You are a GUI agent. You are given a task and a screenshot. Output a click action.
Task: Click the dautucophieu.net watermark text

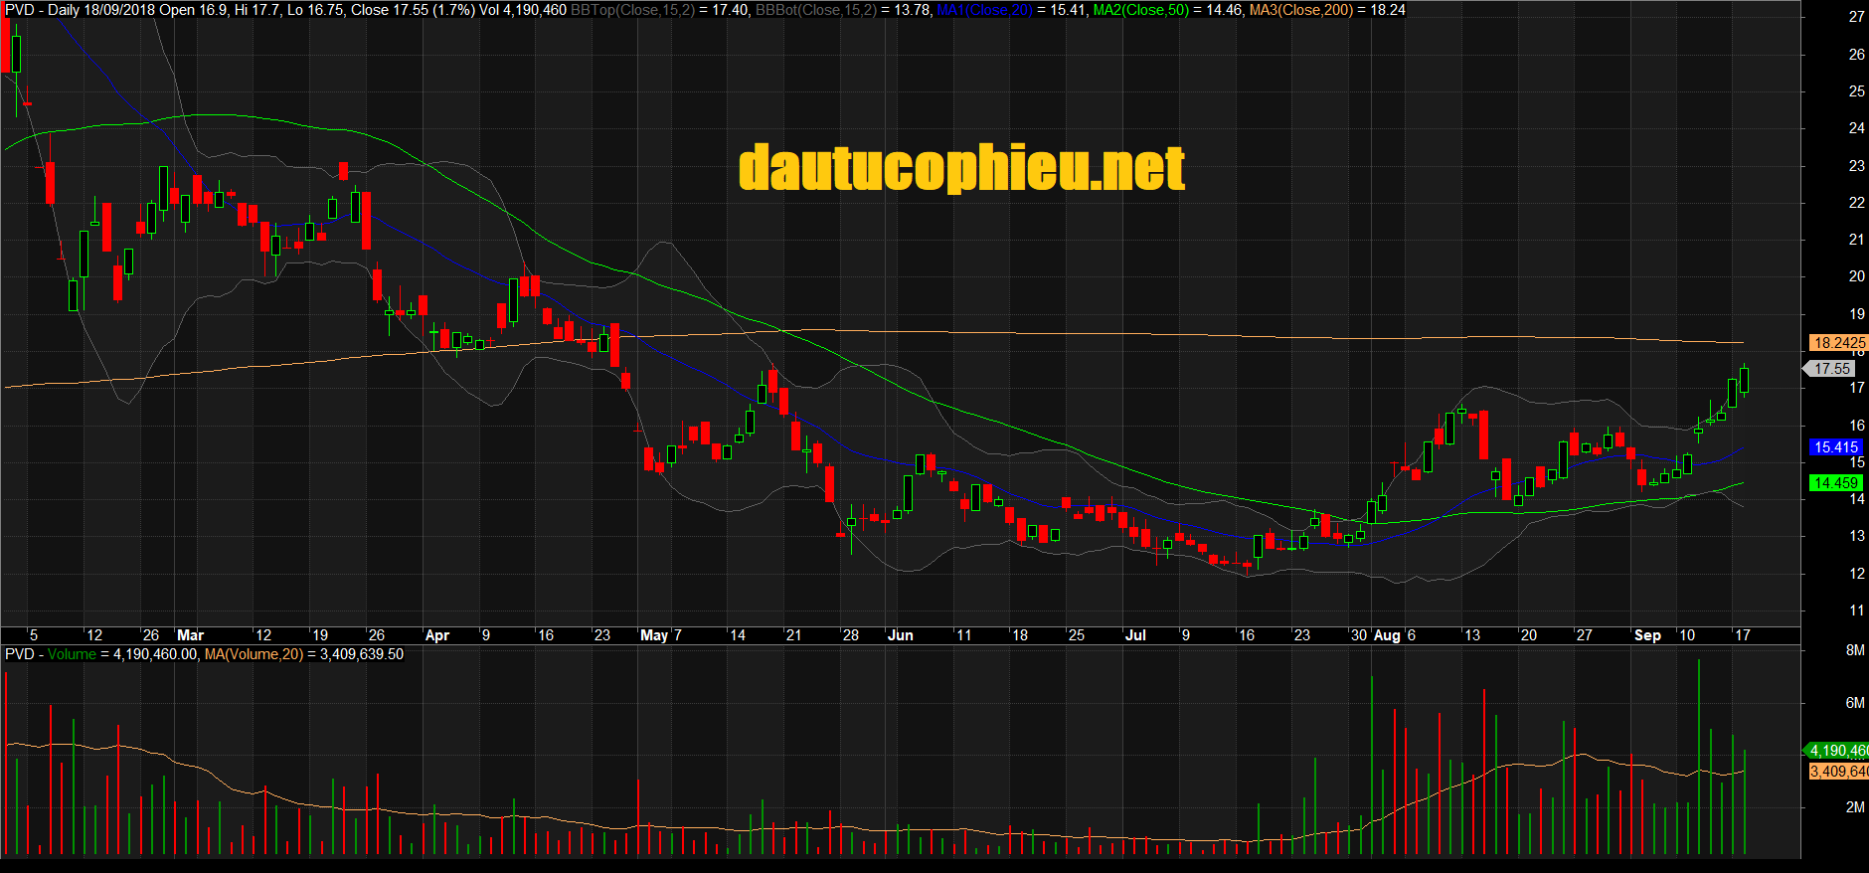[x=961, y=168]
